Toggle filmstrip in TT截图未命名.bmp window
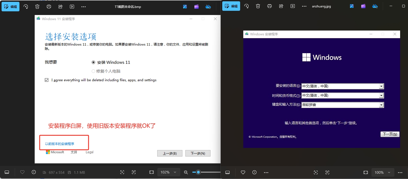 [7, 172]
